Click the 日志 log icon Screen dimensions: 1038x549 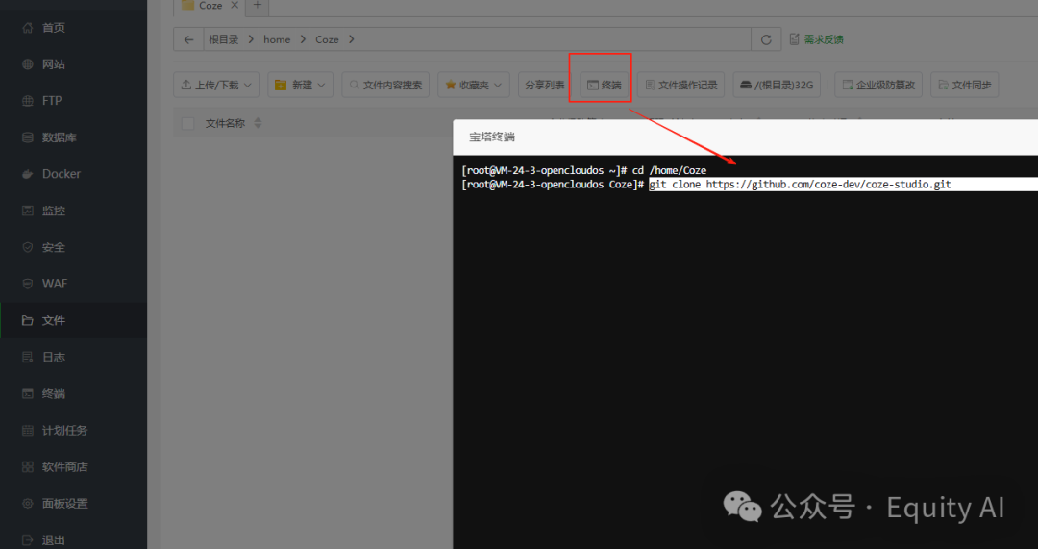[27, 357]
